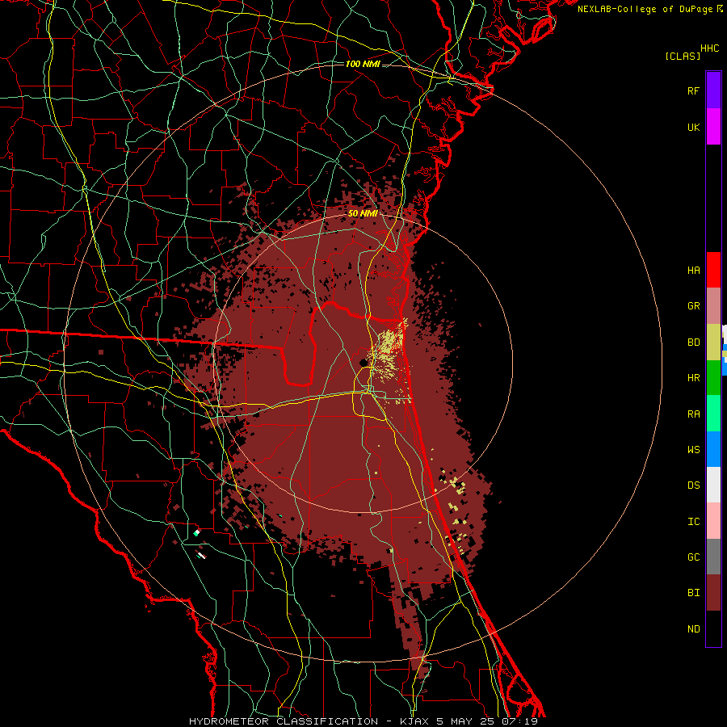Click the WS legend label
This screenshot has width=727, height=727.
(x=693, y=449)
